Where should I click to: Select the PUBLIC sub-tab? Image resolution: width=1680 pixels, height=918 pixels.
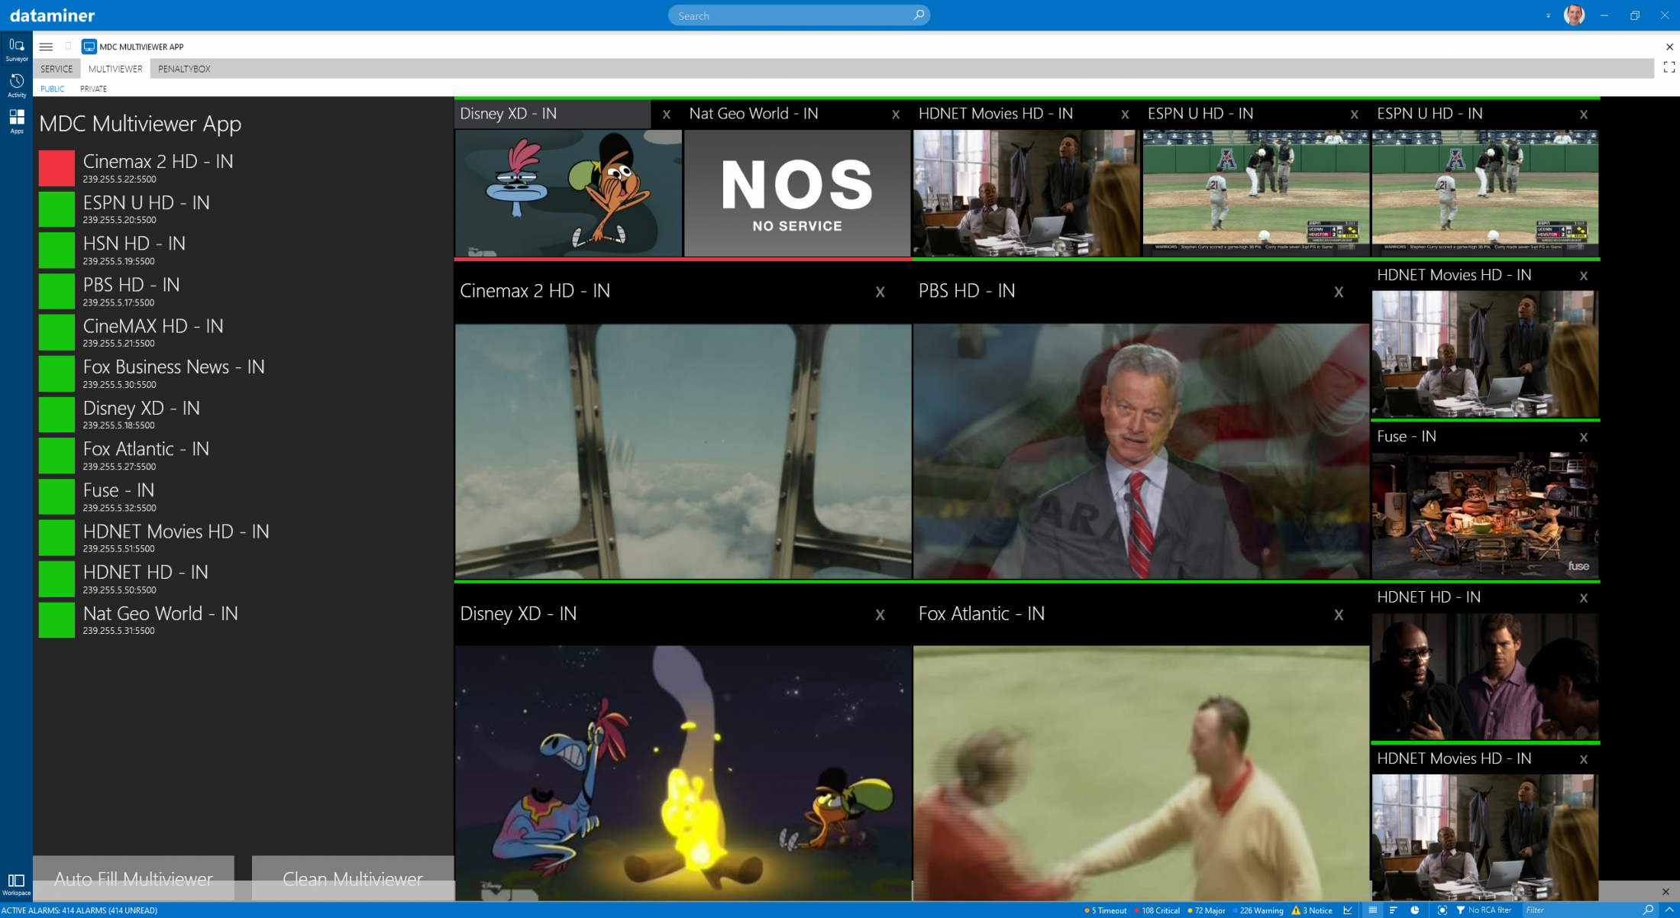pos(52,89)
